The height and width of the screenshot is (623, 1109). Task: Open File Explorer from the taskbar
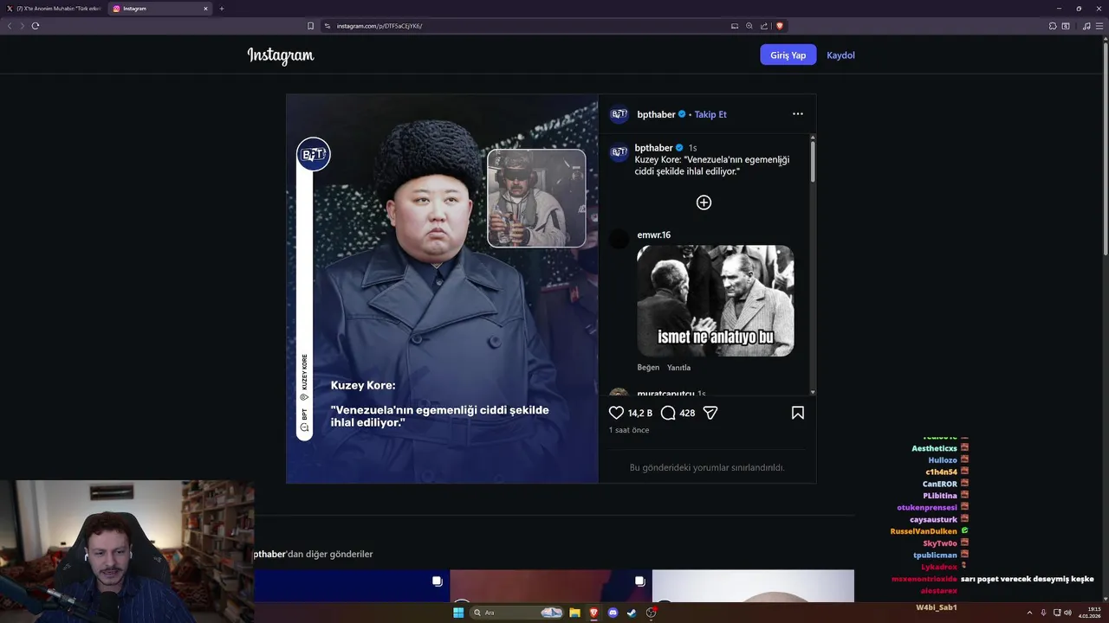click(x=574, y=613)
